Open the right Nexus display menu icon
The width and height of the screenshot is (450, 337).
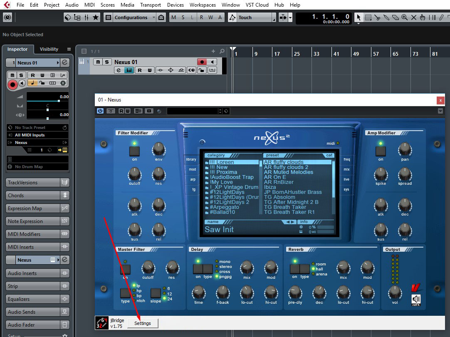(354, 135)
